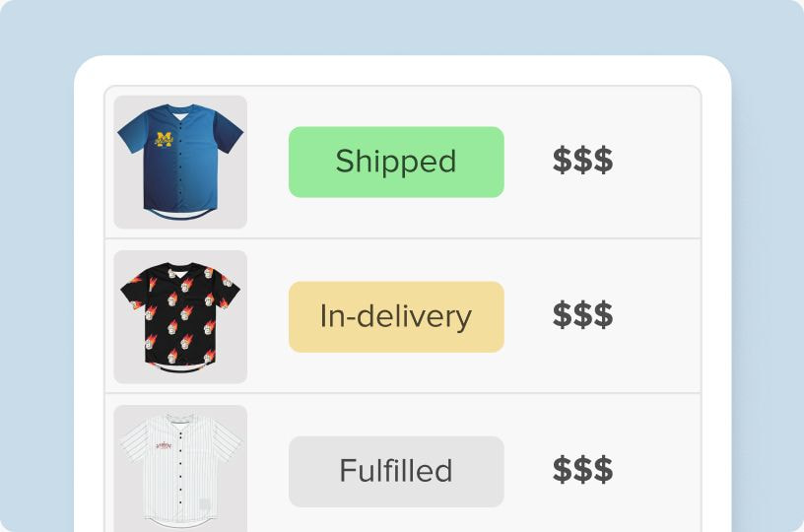Image resolution: width=804 pixels, height=532 pixels.
Task: Select the Shipped row's blank space after the price
Action: [660, 162]
